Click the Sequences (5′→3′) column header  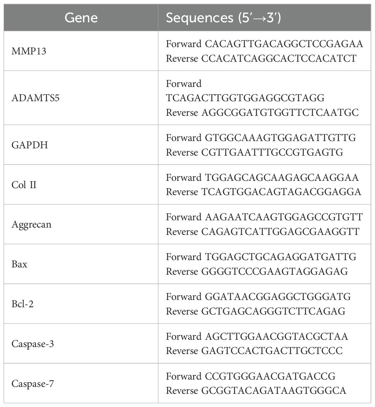[223, 18]
